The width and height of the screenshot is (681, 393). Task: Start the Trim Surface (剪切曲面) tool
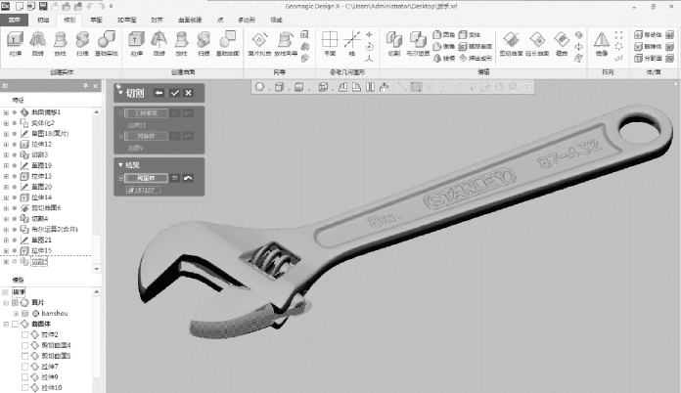point(511,43)
